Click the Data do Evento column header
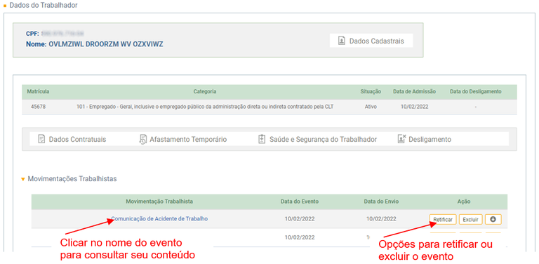This screenshot has height=264, width=539. click(x=300, y=202)
